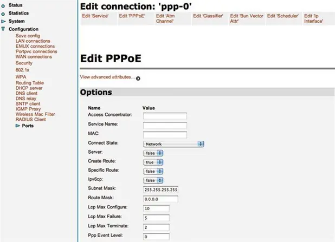Open the DNS relay link

tap(26, 99)
